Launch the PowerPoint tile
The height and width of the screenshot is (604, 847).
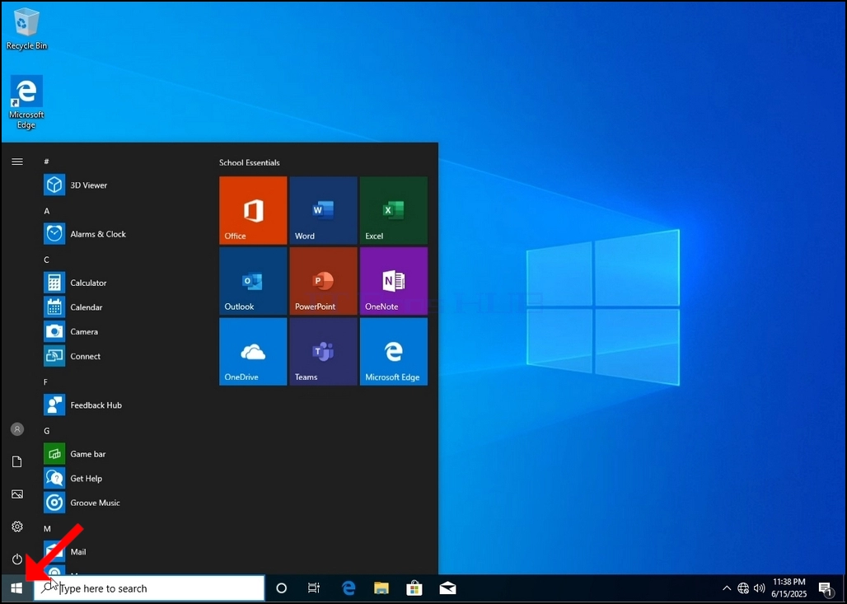pyautogui.click(x=324, y=281)
